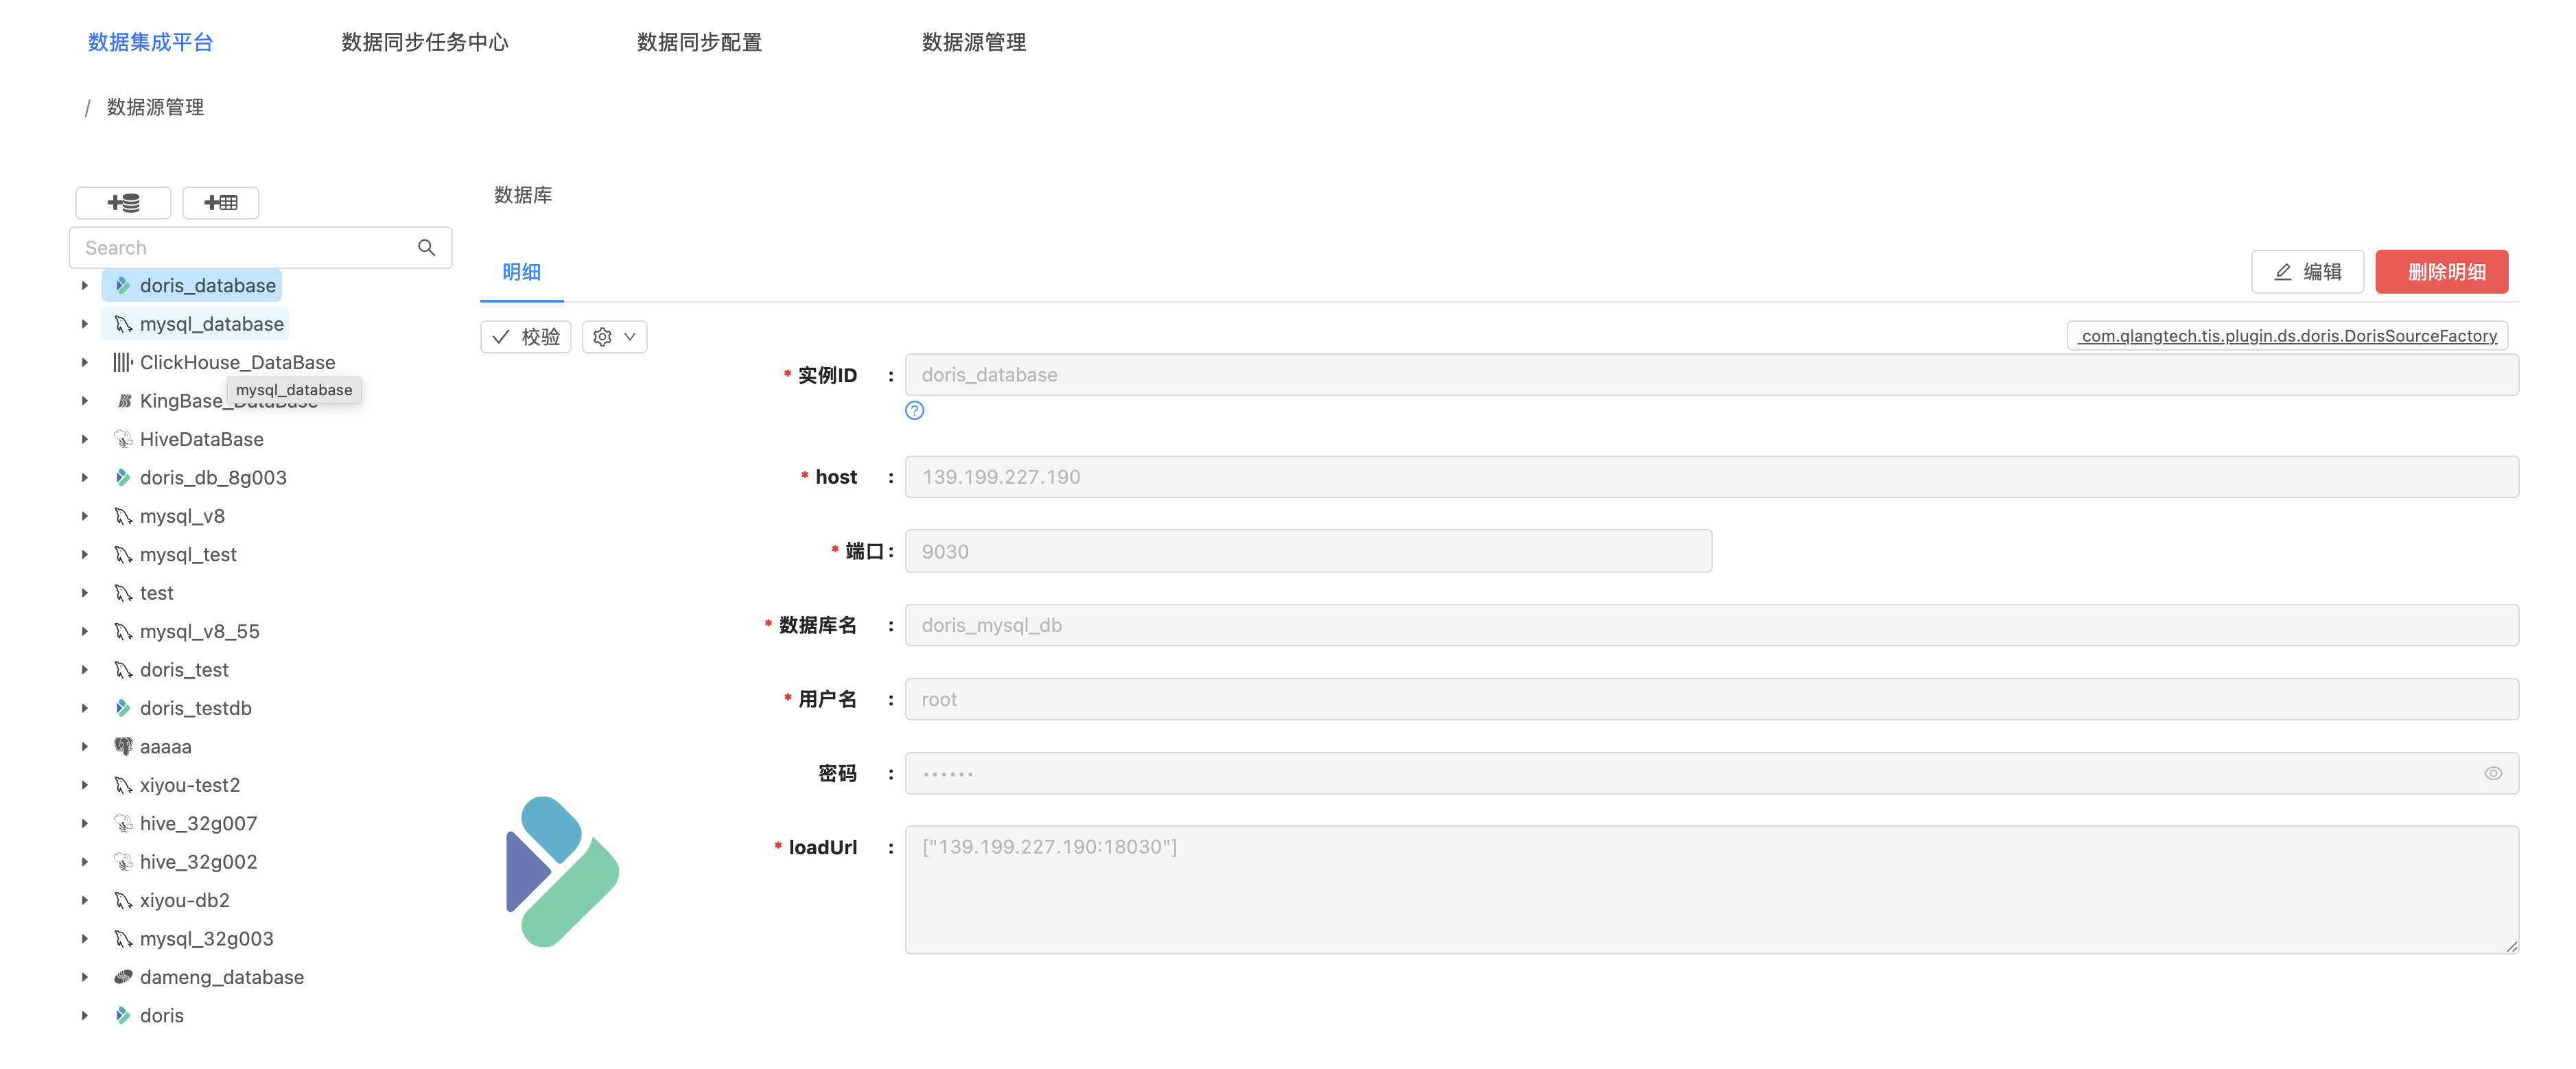The width and height of the screenshot is (2576, 1069).
Task: Click the help question mark under 实例ID
Action: (x=914, y=411)
